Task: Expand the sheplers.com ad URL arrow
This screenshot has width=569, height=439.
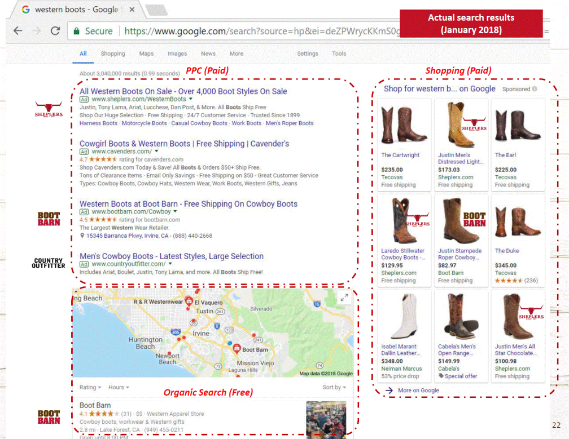Action: coord(191,99)
